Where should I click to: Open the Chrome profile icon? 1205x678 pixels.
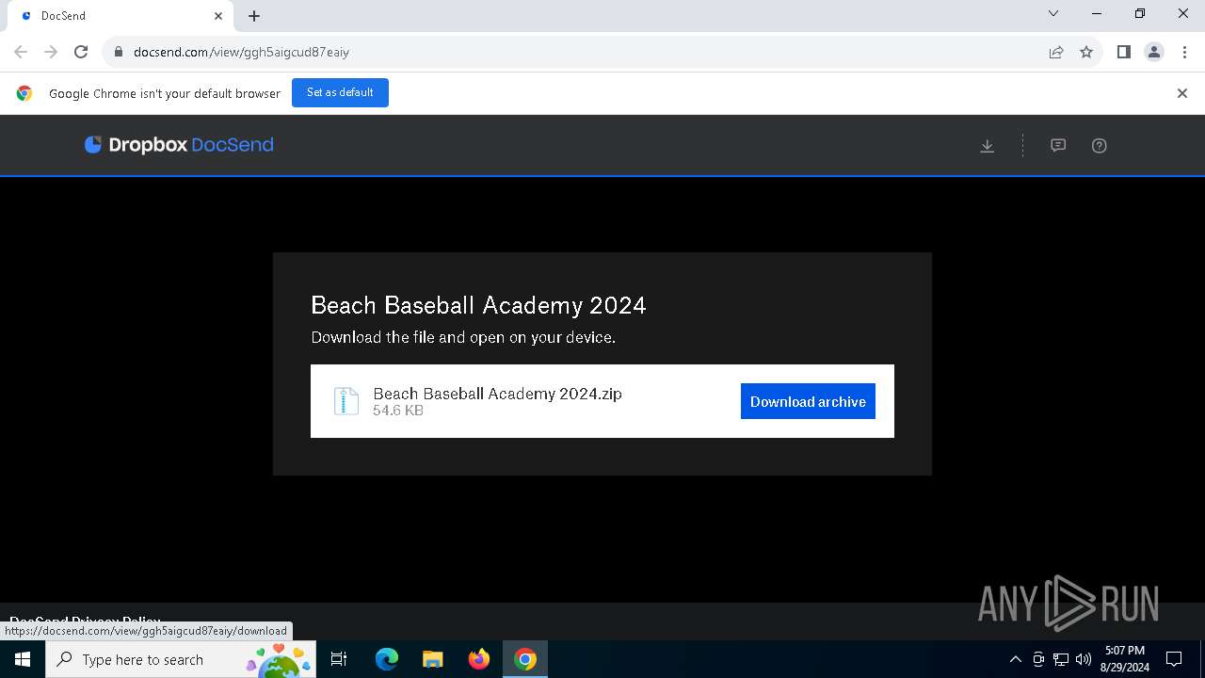click(x=1154, y=52)
